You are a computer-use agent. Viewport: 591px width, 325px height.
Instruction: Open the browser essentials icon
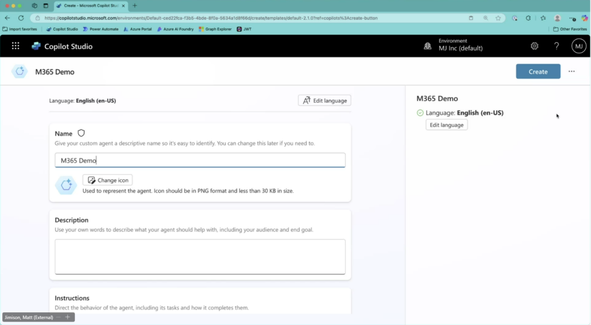point(515,18)
